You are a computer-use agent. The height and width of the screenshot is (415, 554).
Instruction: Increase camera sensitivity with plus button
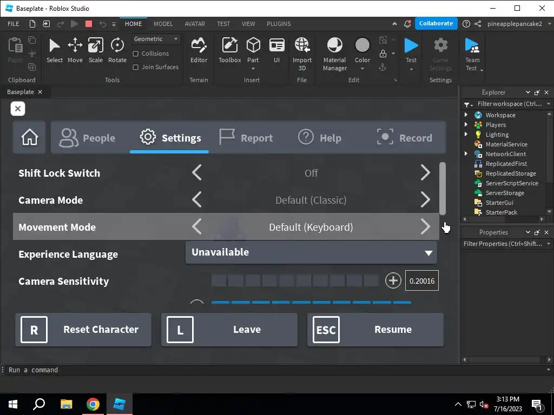pos(393,281)
